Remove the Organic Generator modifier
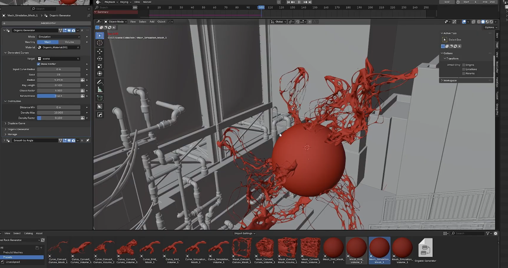 click(82, 30)
